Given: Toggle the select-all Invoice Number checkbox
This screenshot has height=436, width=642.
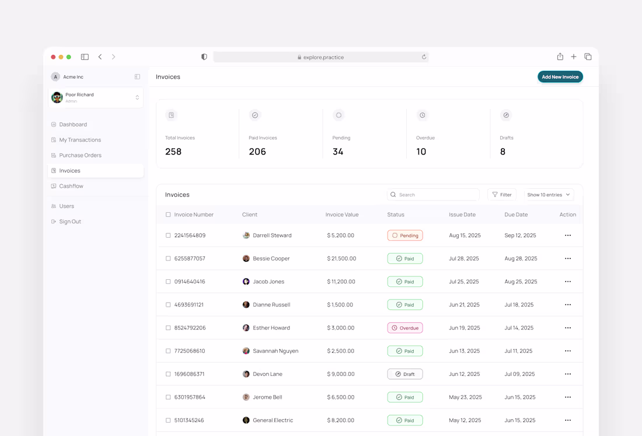Looking at the screenshot, I should [x=168, y=215].
